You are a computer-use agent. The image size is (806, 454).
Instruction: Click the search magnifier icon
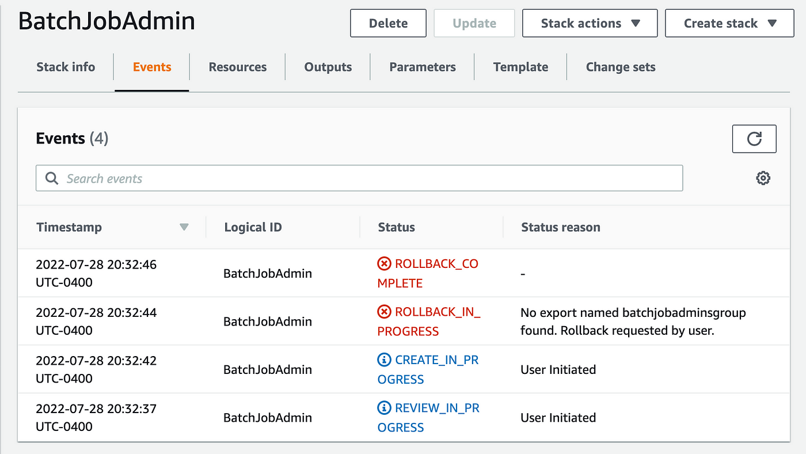click(x=52, y=179)
